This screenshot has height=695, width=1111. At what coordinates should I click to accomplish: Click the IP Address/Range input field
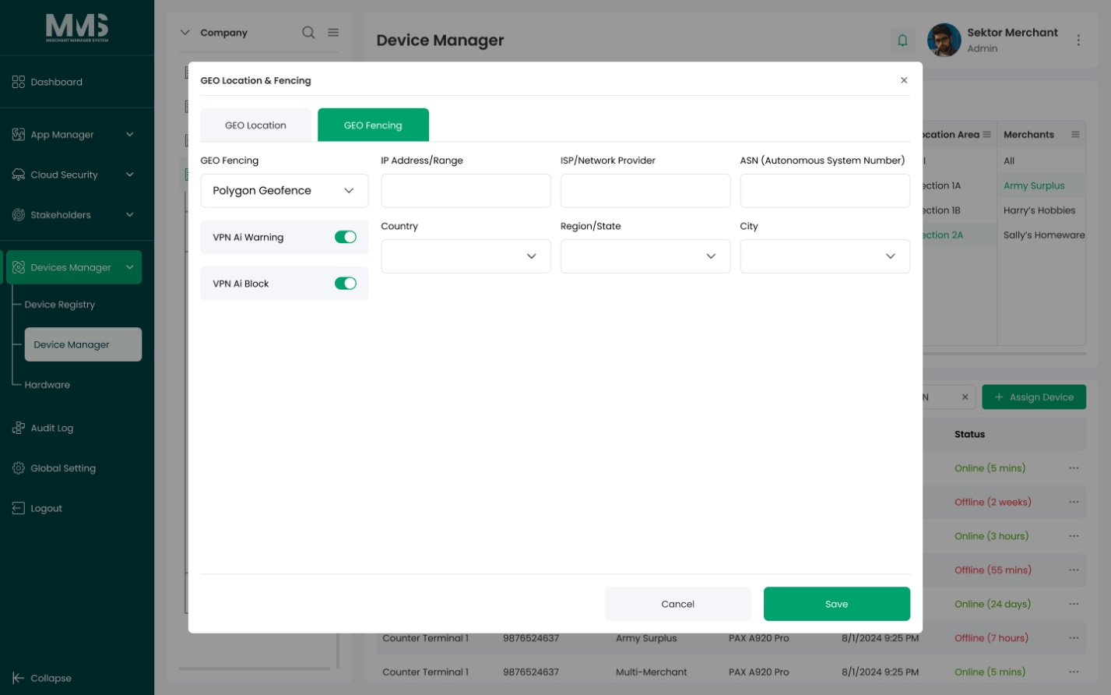click(x=466, y=191)
